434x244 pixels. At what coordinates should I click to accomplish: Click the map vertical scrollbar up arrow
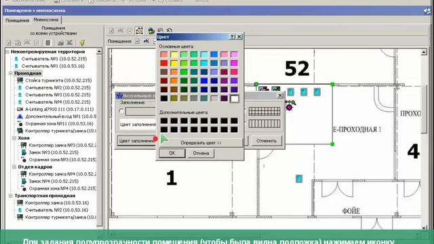(424, 52)
